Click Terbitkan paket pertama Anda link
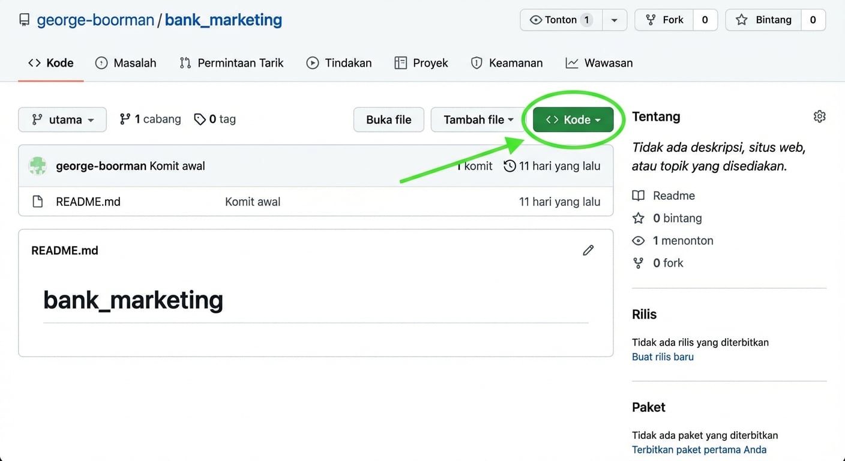The image size is (845, 461). click(699, 450)
